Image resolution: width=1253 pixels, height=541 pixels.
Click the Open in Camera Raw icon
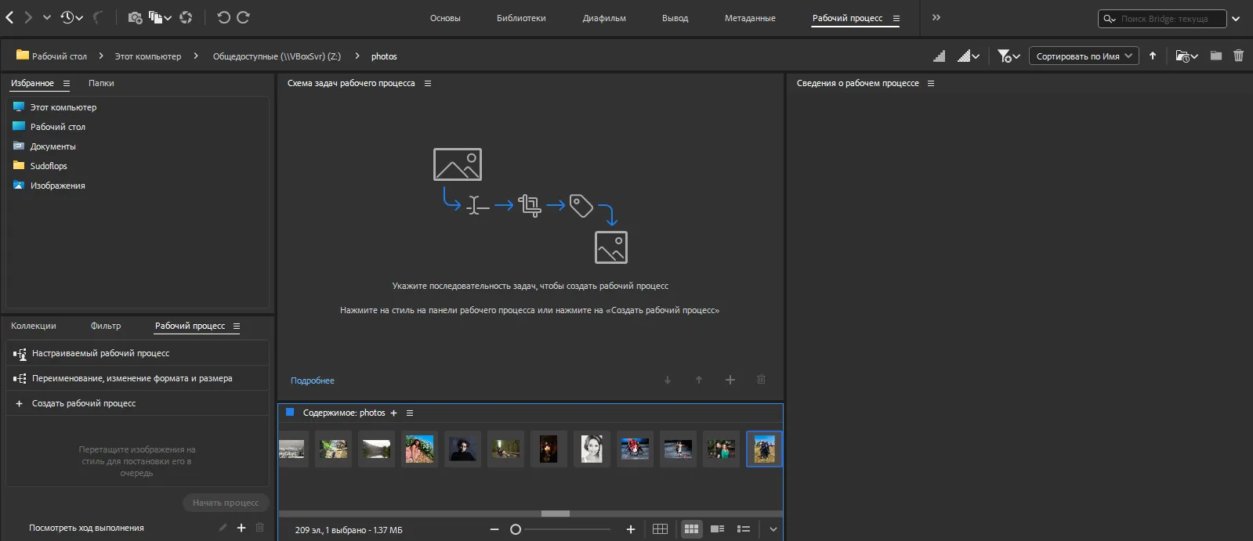186,17
